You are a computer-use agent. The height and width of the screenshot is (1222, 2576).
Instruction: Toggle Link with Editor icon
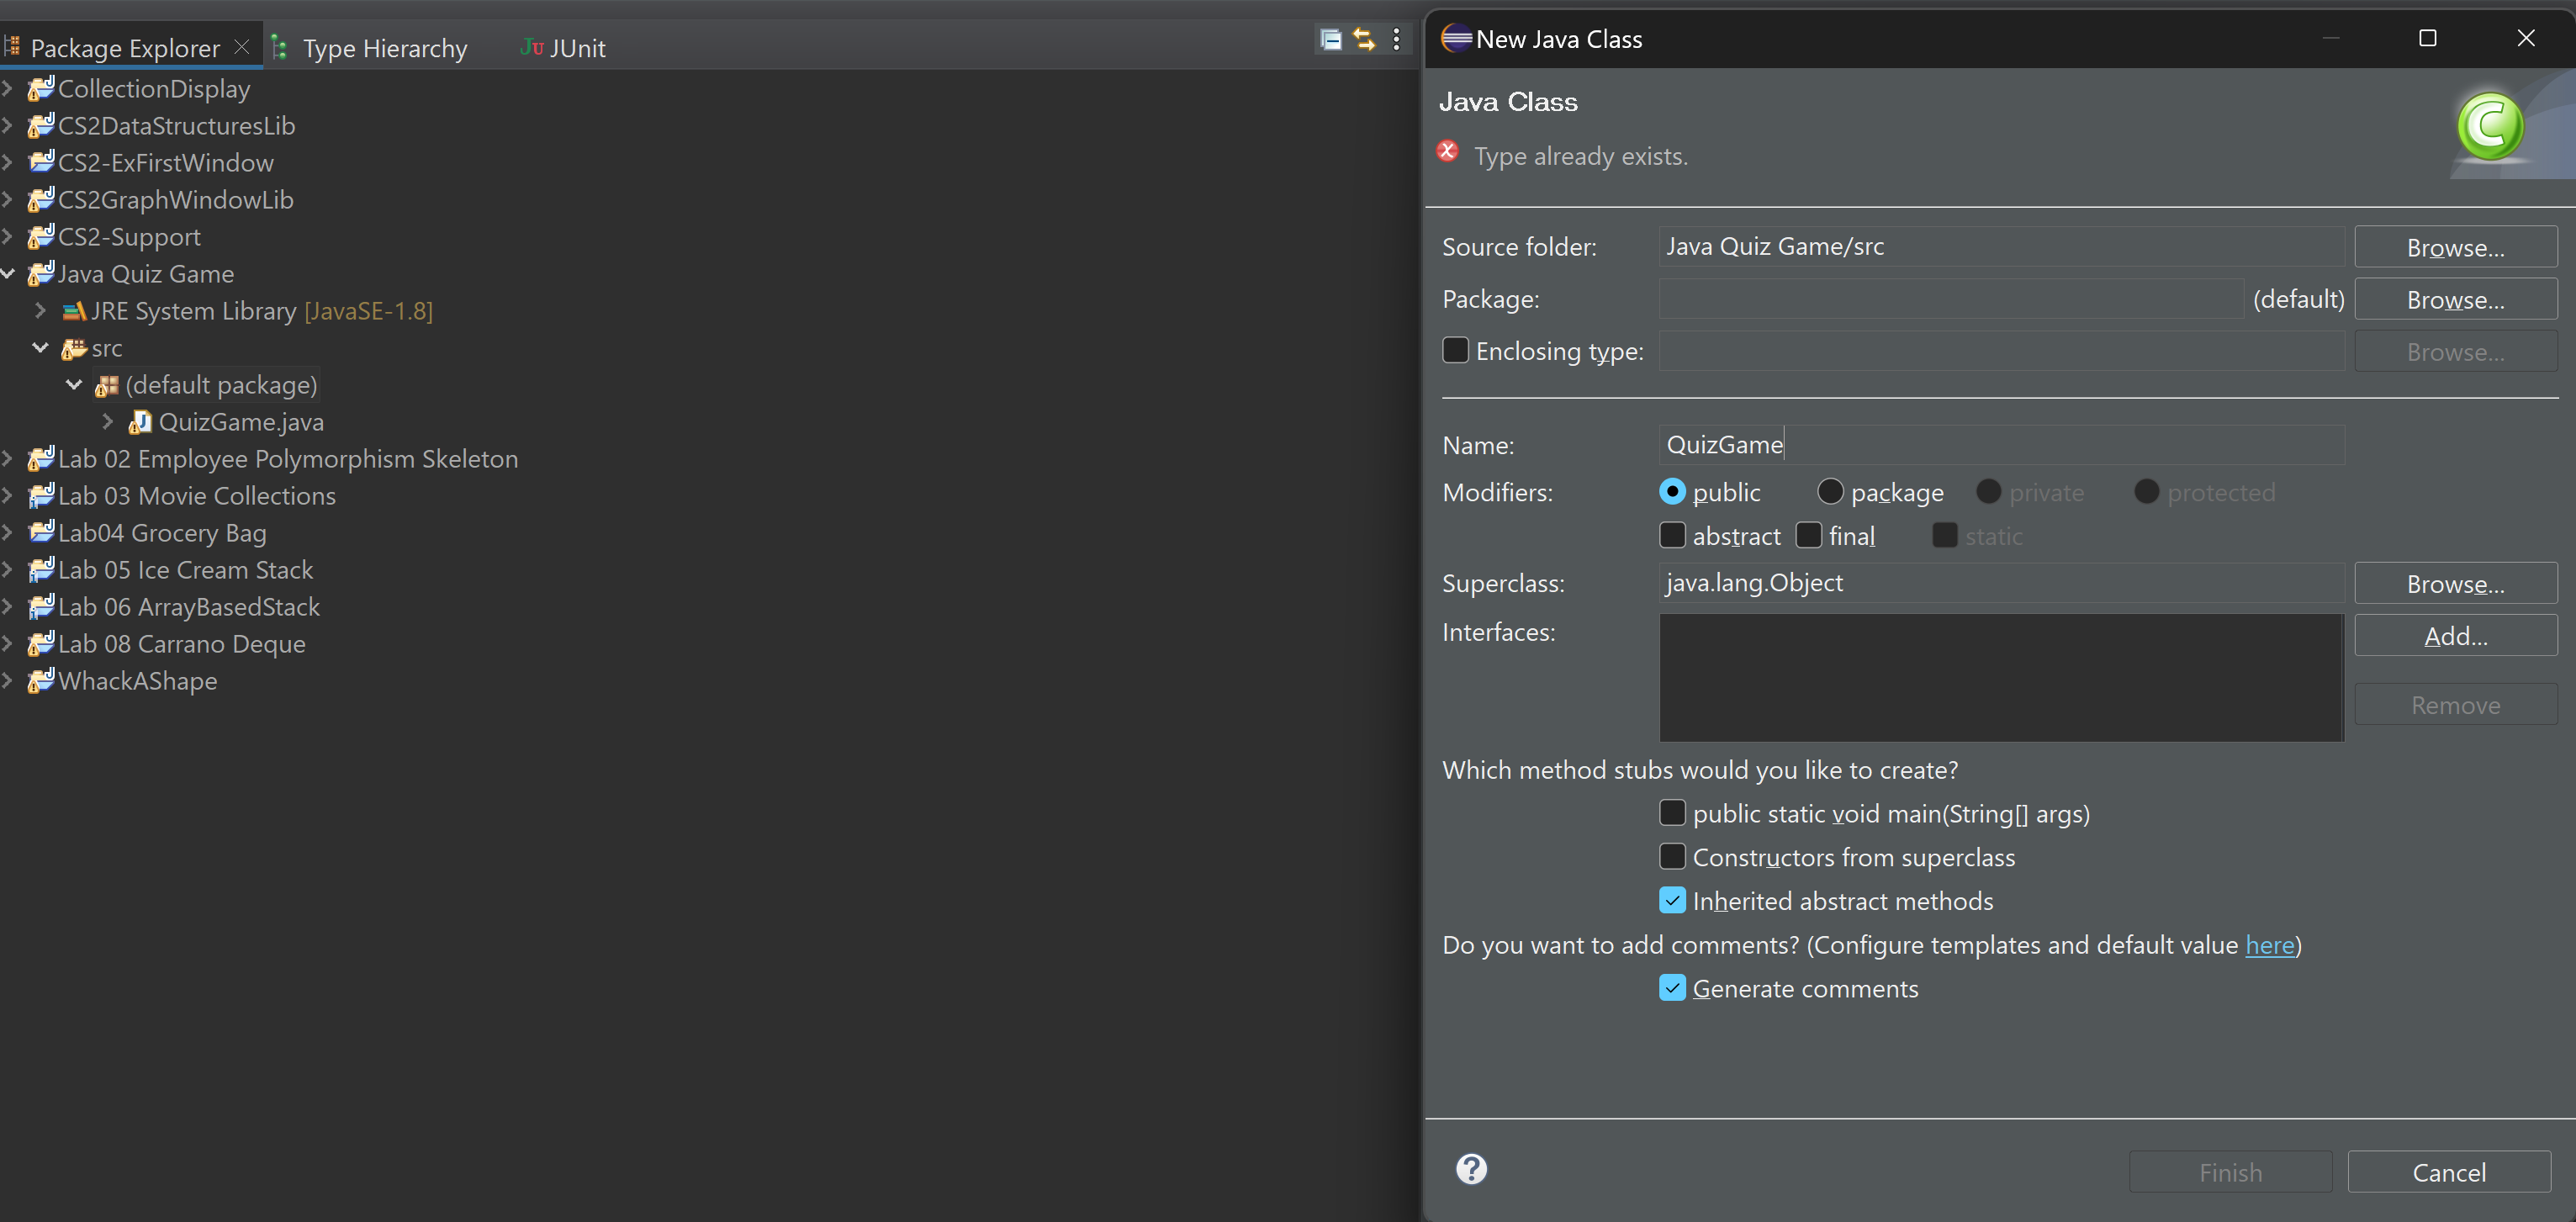point(1364,40)
